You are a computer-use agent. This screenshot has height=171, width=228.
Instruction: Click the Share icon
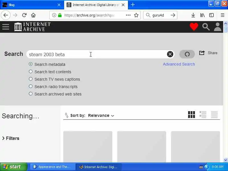pyautogui.click(x=202, y=53)
